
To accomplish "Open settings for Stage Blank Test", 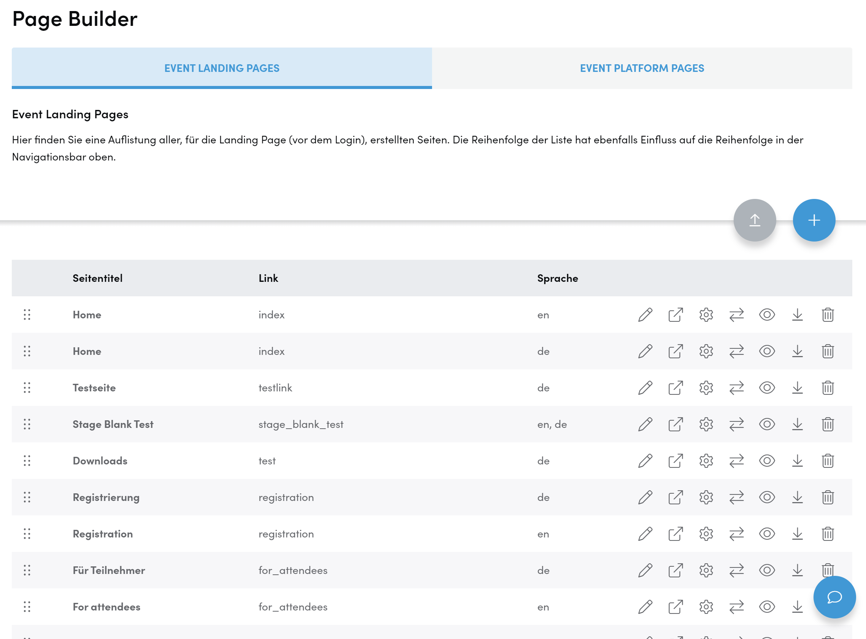I will tap(706, 424).
